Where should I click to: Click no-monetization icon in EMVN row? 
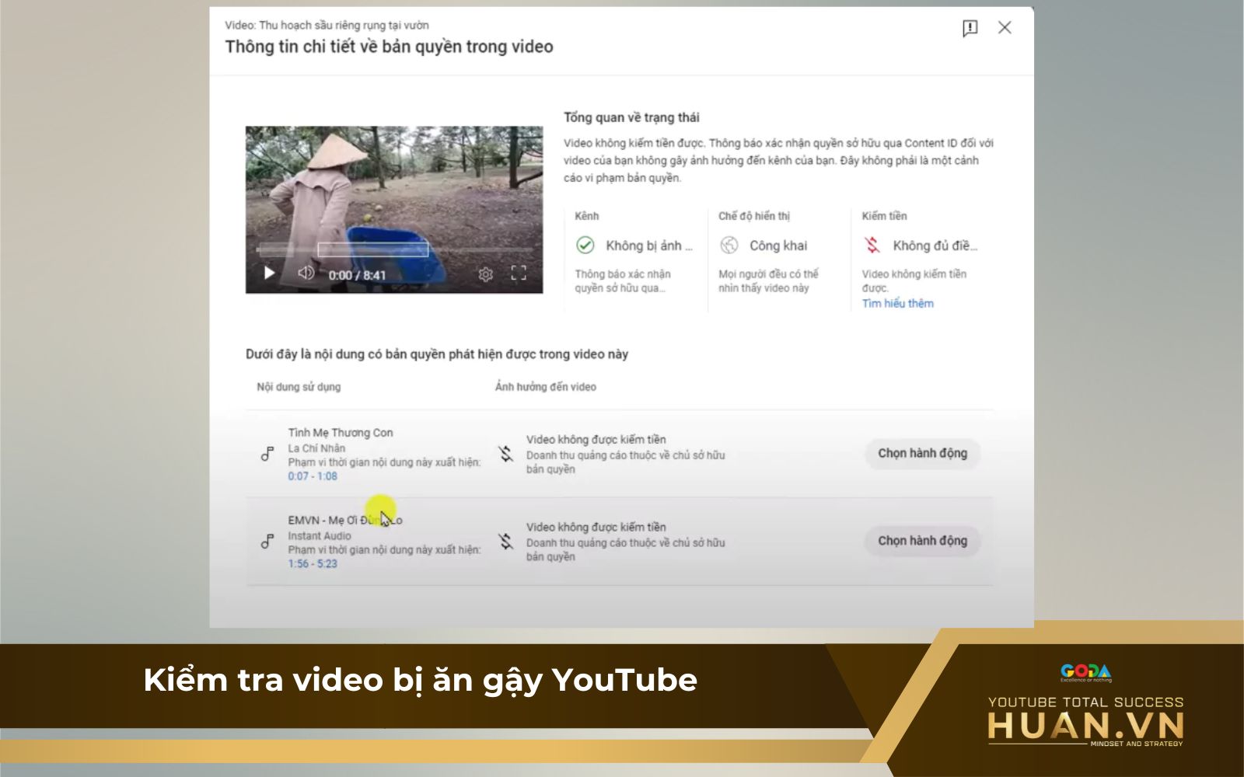[x=506, y=542]
